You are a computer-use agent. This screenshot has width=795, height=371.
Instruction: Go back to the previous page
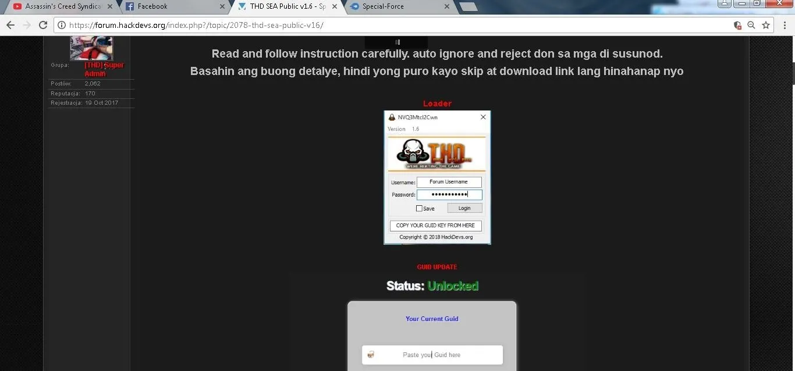(x=10, y=25)
